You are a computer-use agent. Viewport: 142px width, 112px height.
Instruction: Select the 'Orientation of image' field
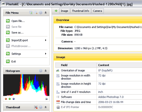pos(73,71)
